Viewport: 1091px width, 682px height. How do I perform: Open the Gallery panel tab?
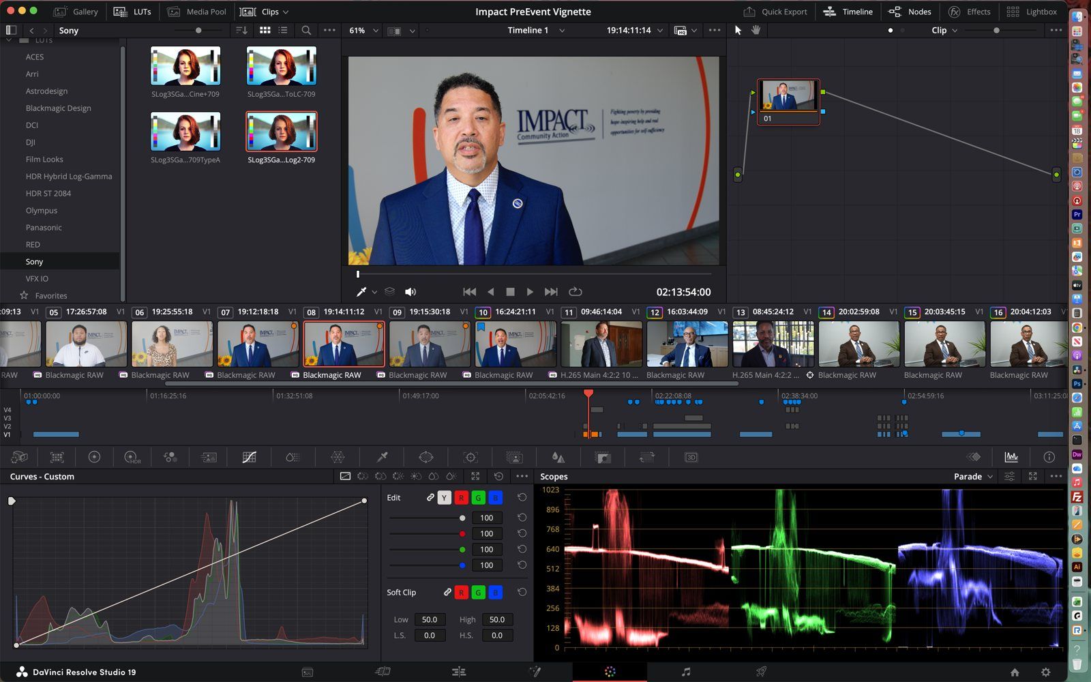pyautogui.click(x=76, y=12)
